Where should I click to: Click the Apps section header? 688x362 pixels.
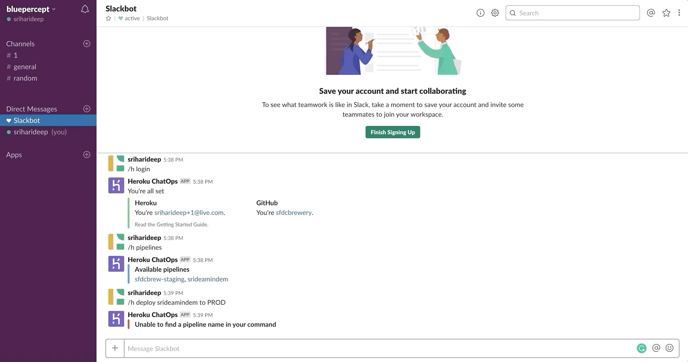click(14, 155)
